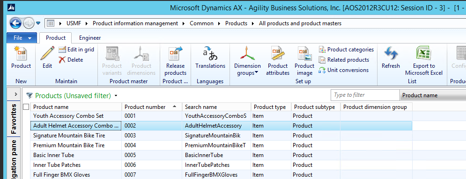Open Related products
466x179 pixels.
coord(344,60)
